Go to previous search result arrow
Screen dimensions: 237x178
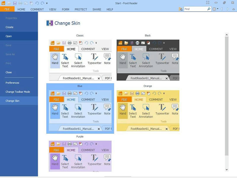[x=222, y=9]
